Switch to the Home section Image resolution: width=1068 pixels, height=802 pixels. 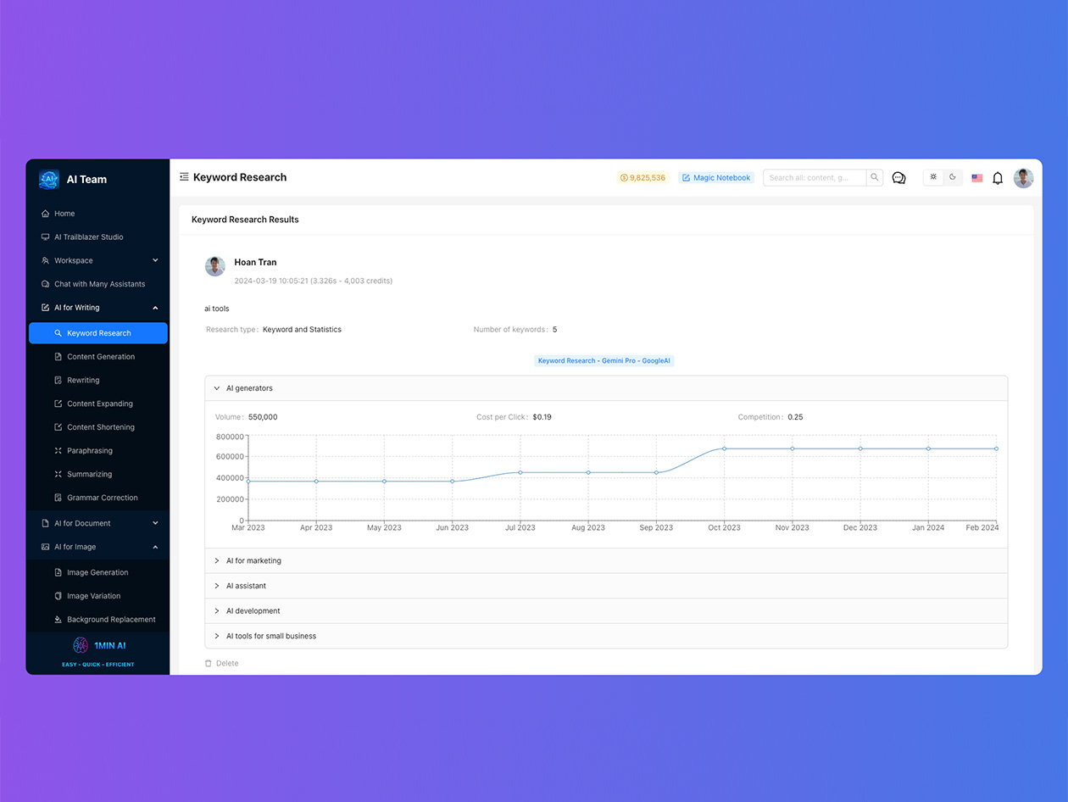pos(64,214)
